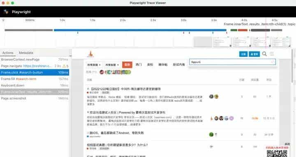The width and height of the screenshot is (296, 157).
Task: Open the 【20221222每日面经】 topic link
Action: (125, 89)
